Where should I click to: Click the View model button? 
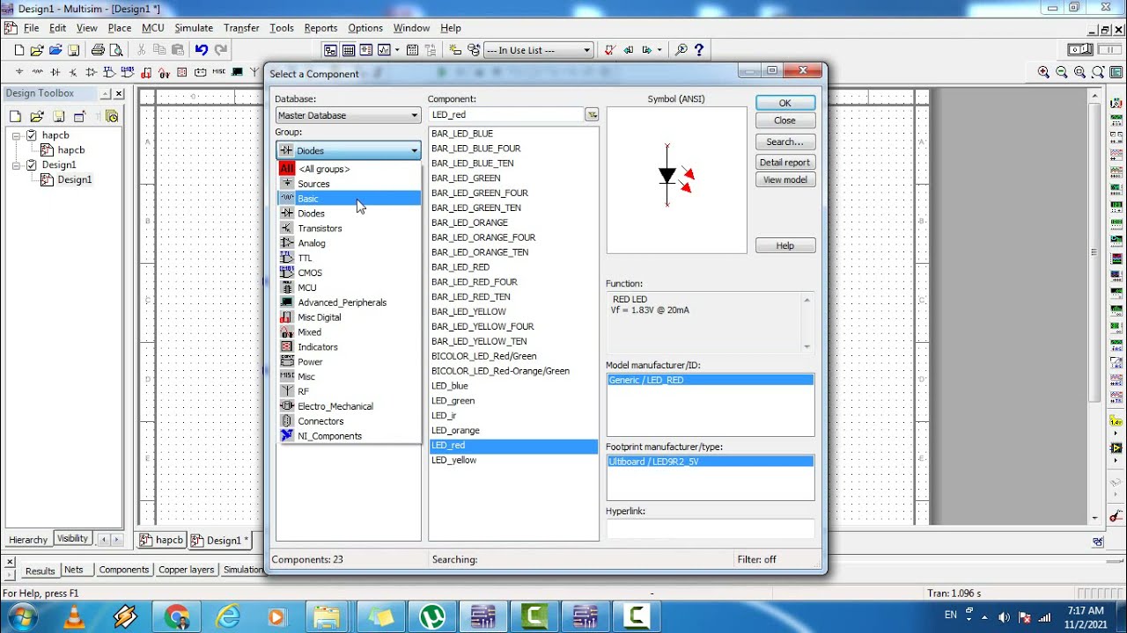click(x=784, y=179)
